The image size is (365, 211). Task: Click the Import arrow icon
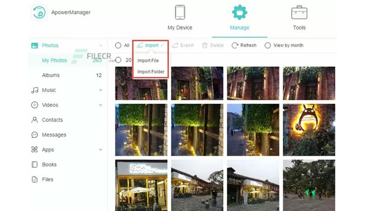[x=140, y=45]
